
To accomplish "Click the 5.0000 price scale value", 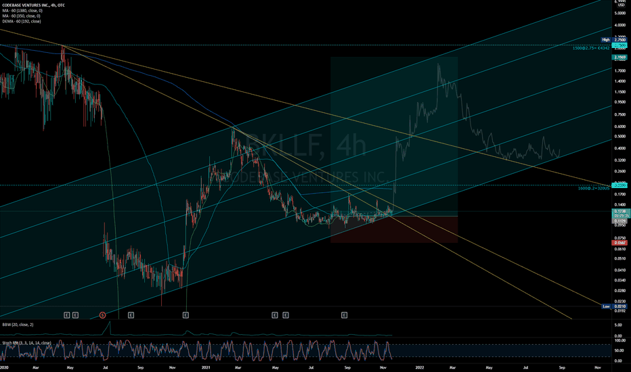I will point(620,13).
